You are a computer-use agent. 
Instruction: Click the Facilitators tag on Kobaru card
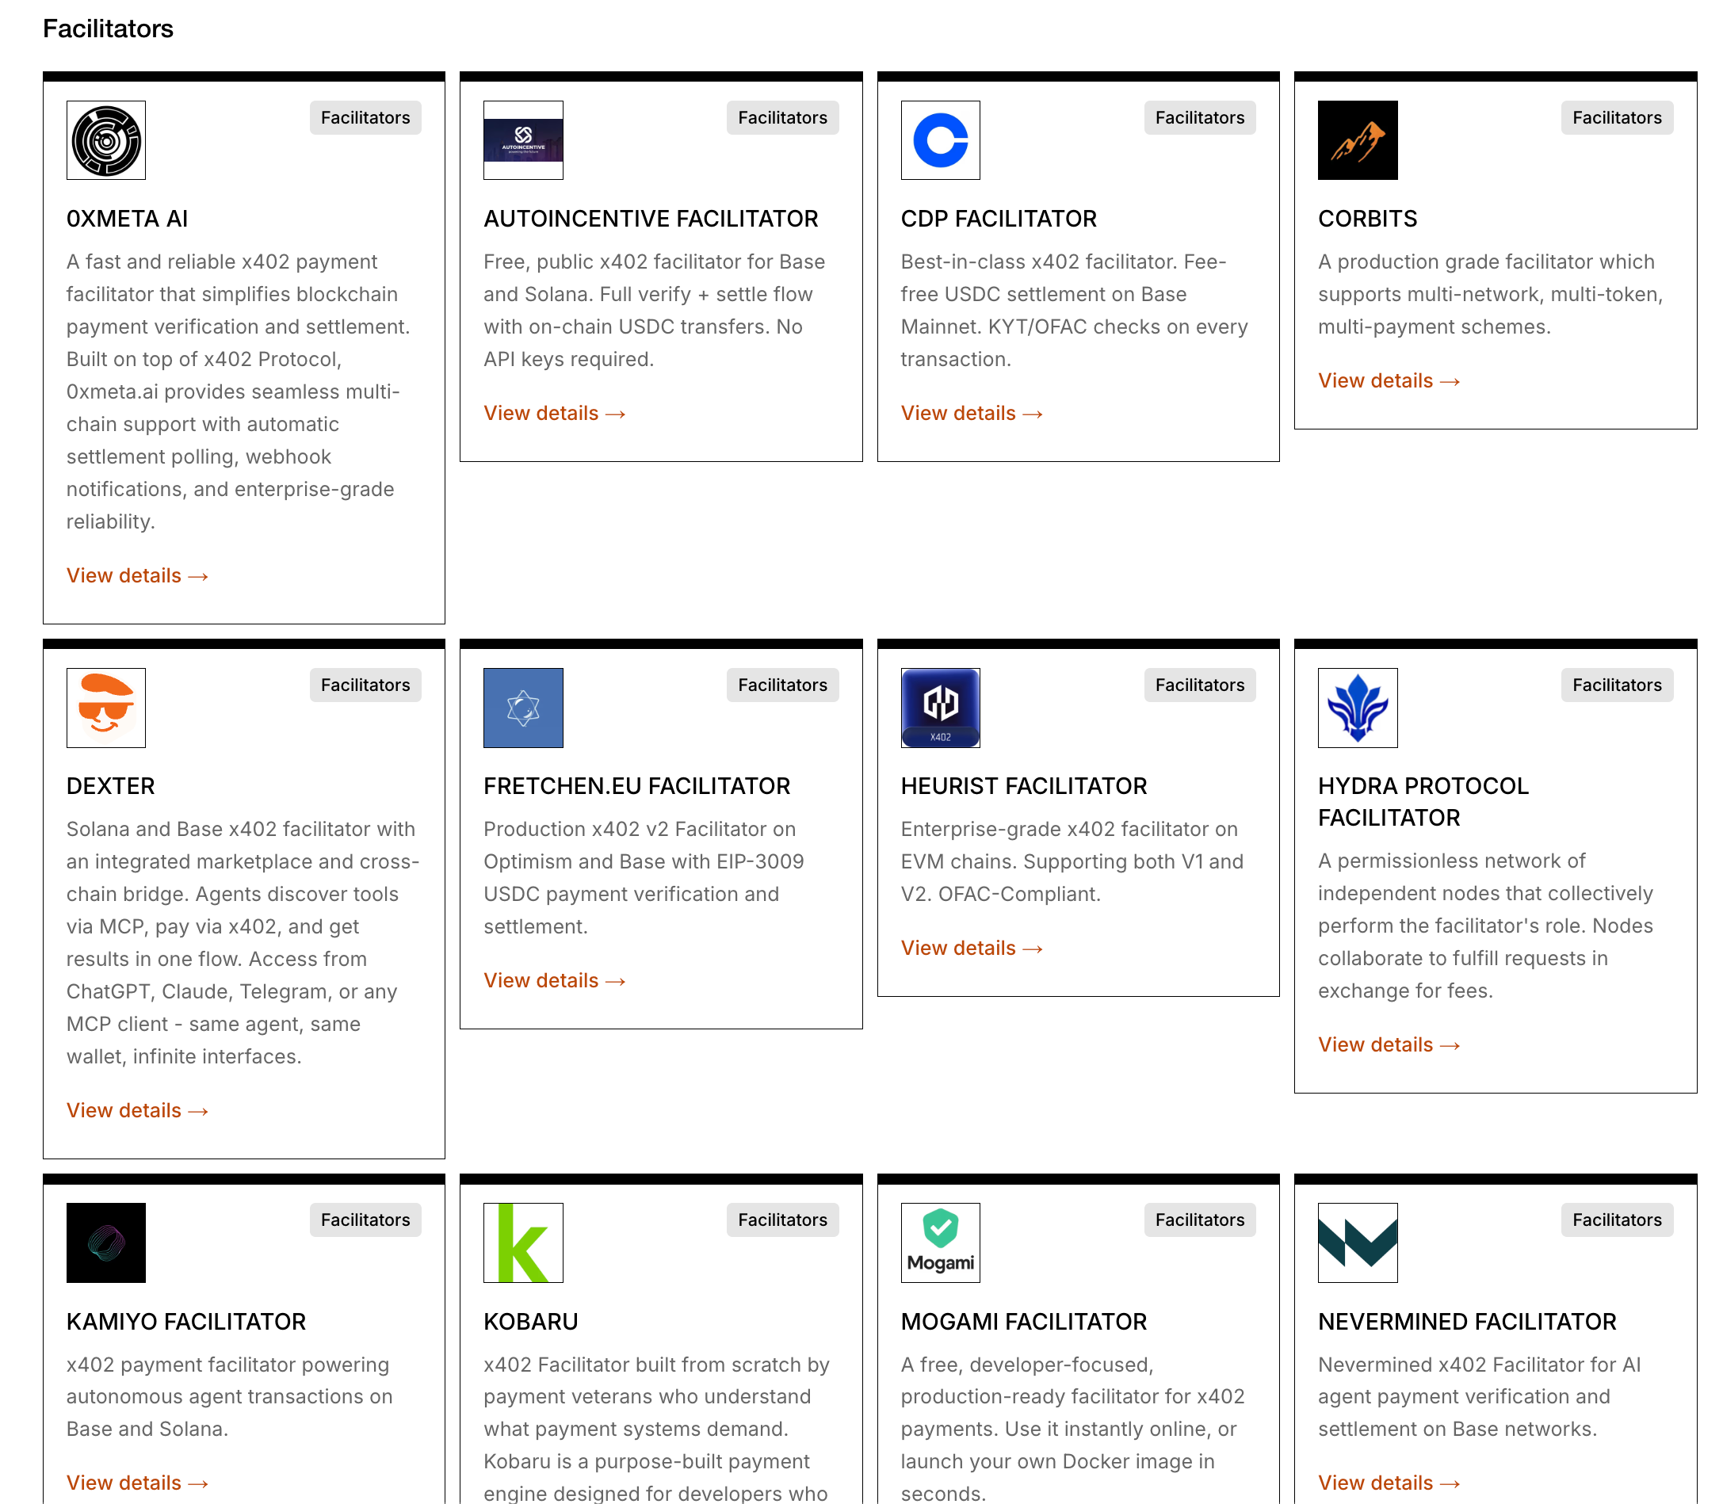point(782,1220)
